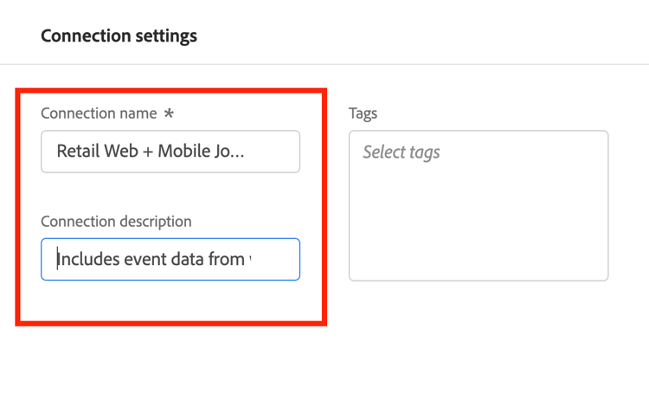Click the Connection name label
The image size is (649, 420).
point(99,113)
